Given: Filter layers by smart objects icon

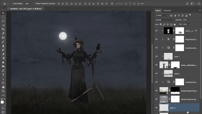Looking at the screenshot, I should click(x=187, y=16).
